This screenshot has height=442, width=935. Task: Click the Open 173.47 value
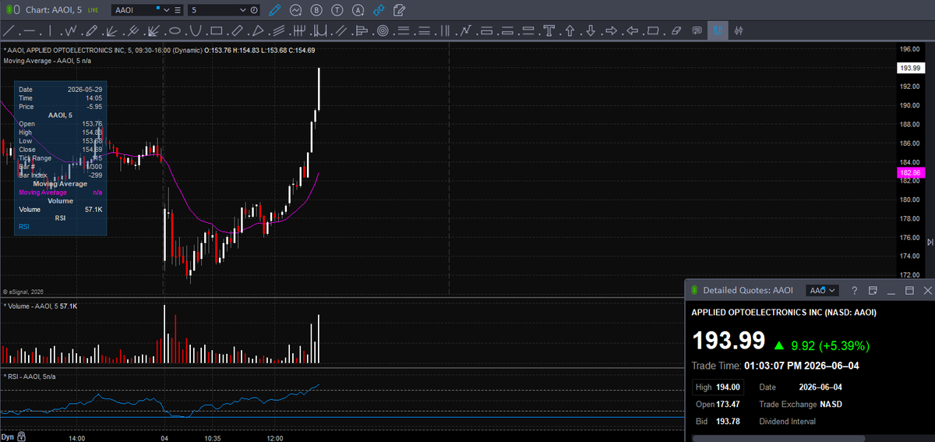click(728, 404)
